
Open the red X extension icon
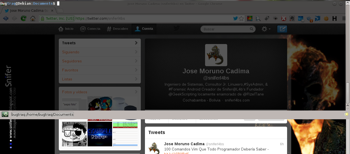click(x=284, y=19)
